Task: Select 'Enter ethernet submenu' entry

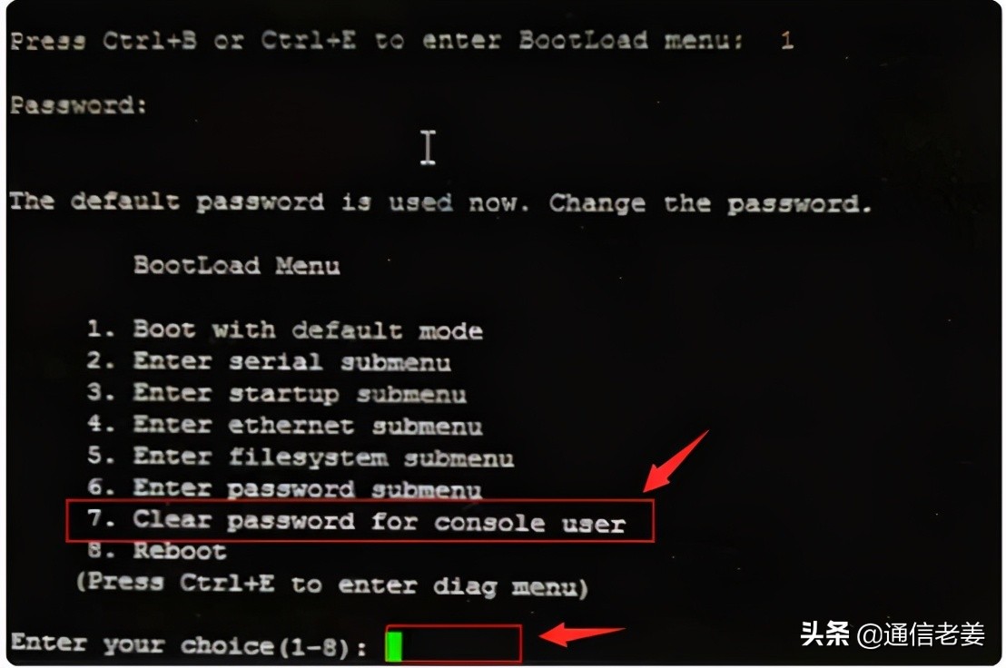Action: [x=284, y=425]
